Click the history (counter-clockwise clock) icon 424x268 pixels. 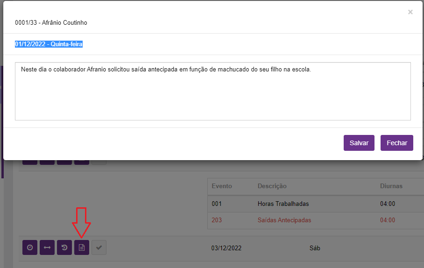tap(64, 248)
